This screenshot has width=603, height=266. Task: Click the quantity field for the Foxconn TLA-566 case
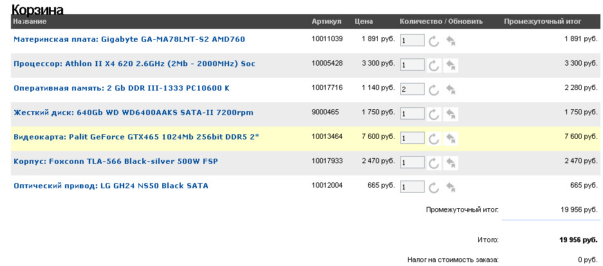[x=413, y=163]
